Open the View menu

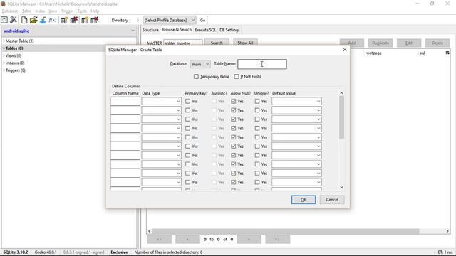[x=53, y=11]
